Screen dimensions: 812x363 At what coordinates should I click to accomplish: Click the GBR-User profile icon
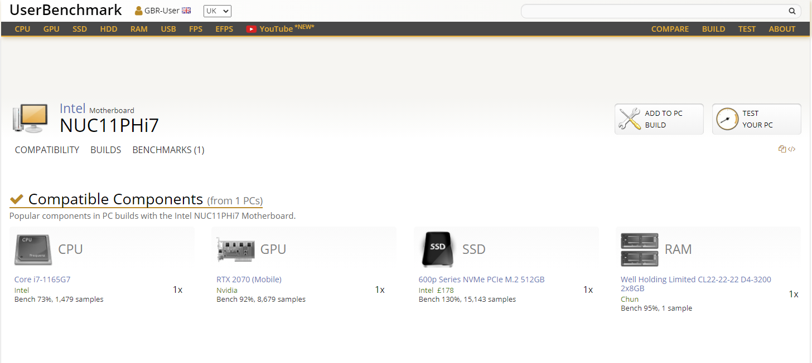tap(139, 11)
